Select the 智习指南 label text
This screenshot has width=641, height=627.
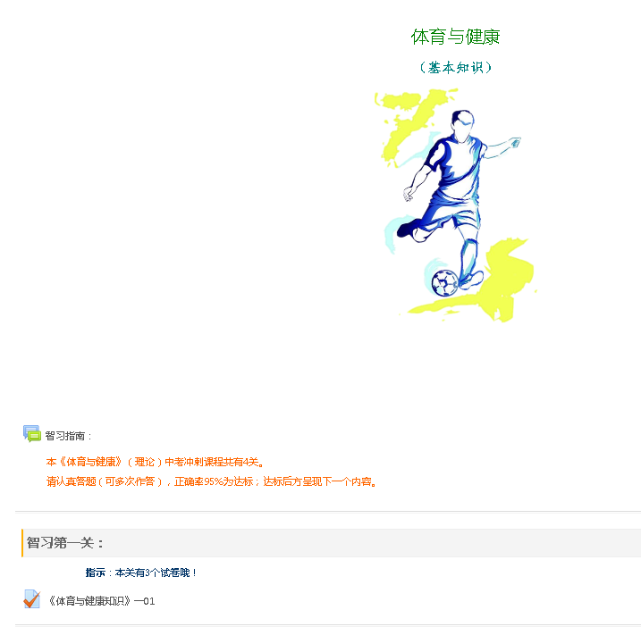coord(65,436)
